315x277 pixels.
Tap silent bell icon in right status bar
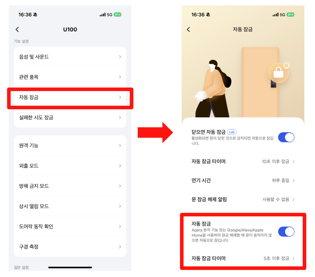[208, 15]
